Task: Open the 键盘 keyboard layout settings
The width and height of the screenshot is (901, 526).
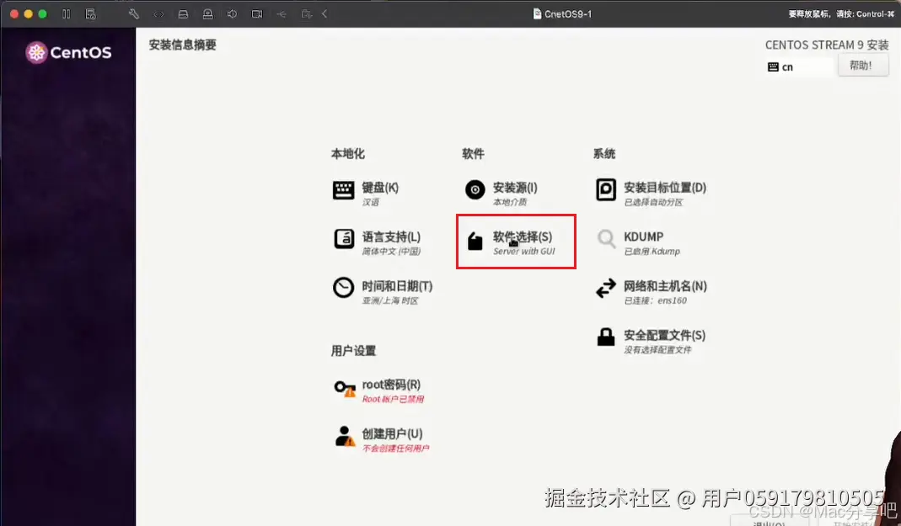Action: (344, 189)
